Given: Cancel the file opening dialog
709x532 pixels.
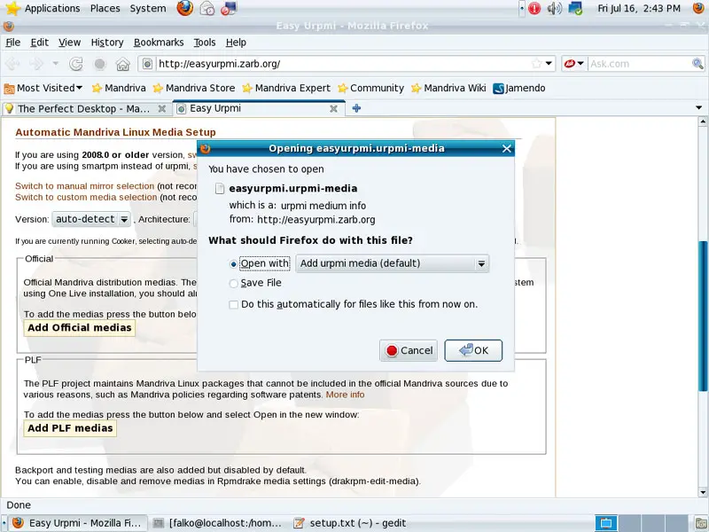Looking at the screenshot, I should coord(409,350).
